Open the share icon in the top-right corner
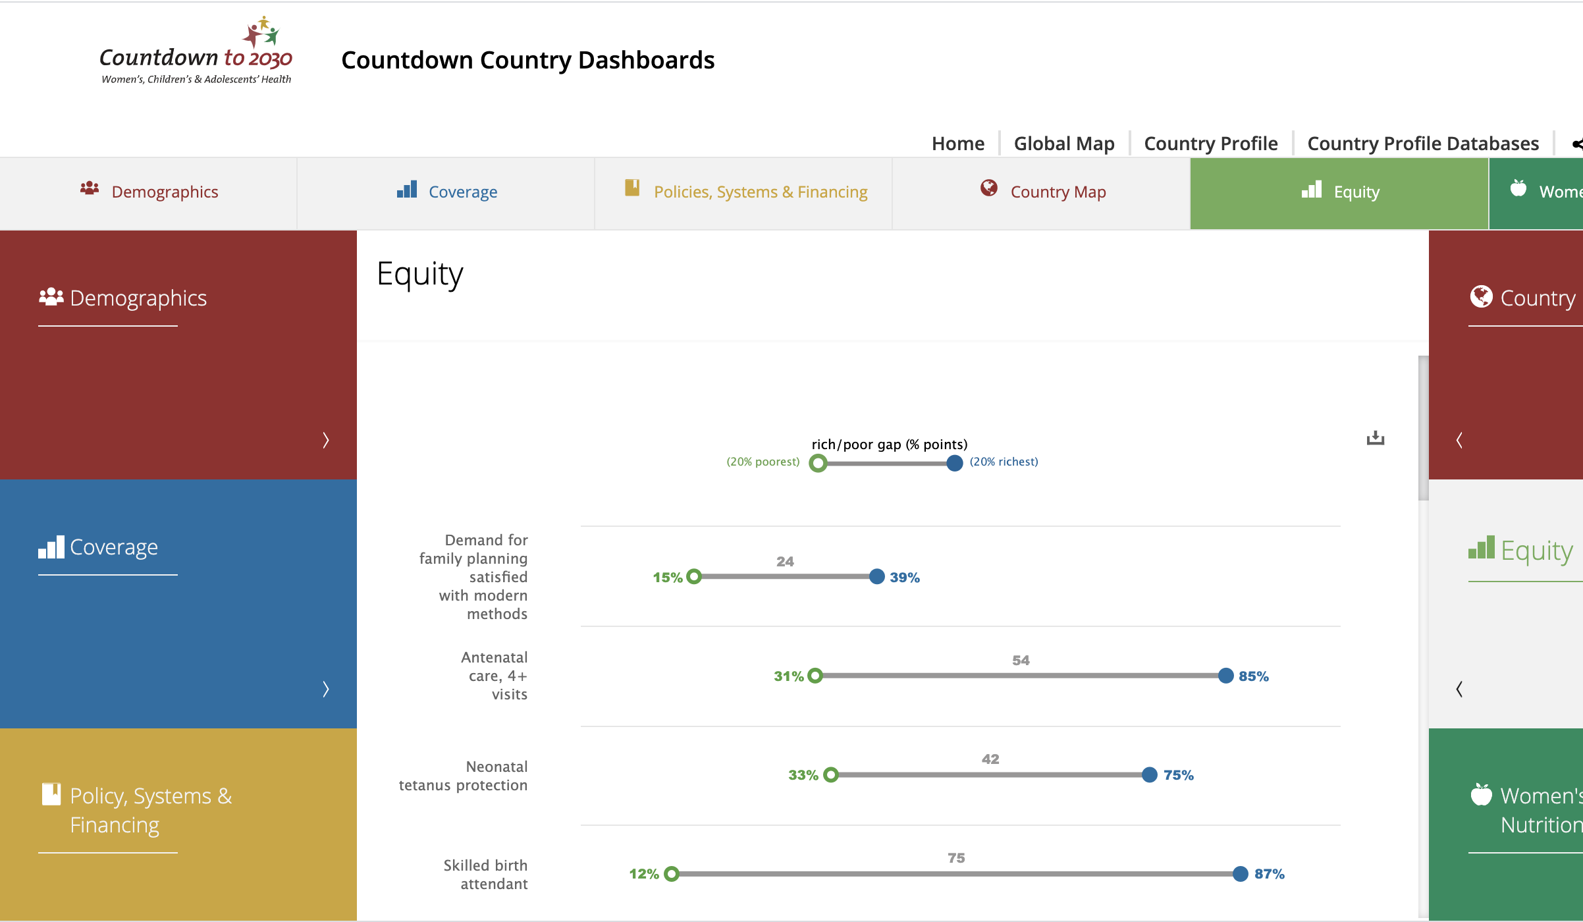 1576,143
